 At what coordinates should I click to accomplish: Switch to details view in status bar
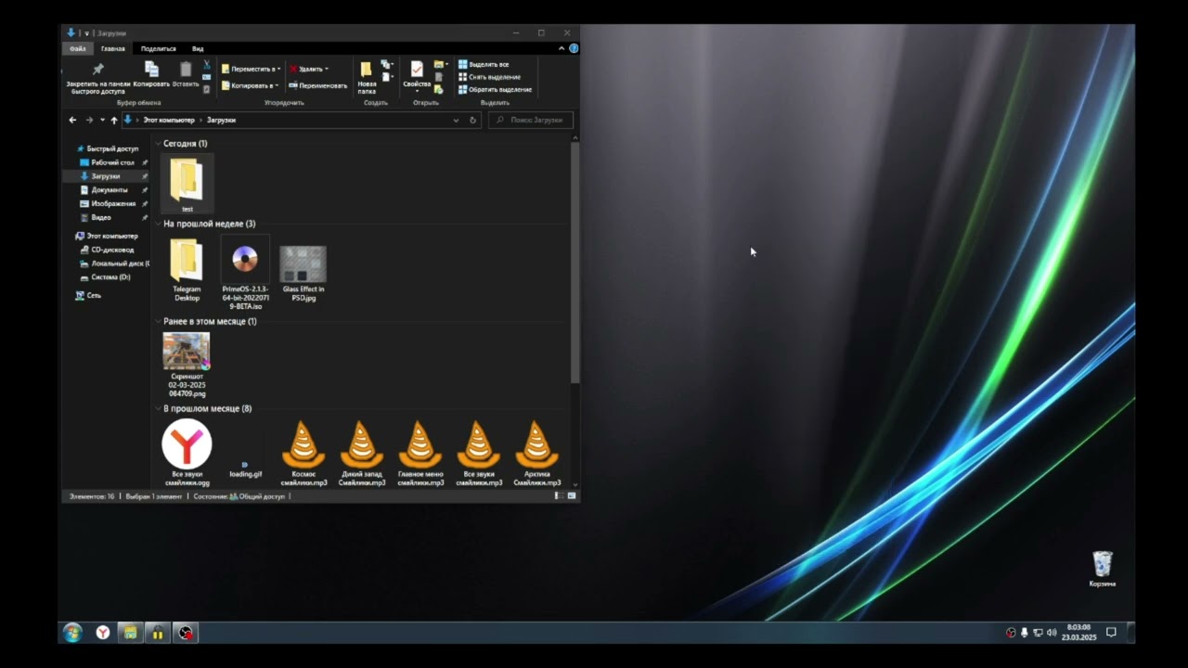click(x=558, y=496)
